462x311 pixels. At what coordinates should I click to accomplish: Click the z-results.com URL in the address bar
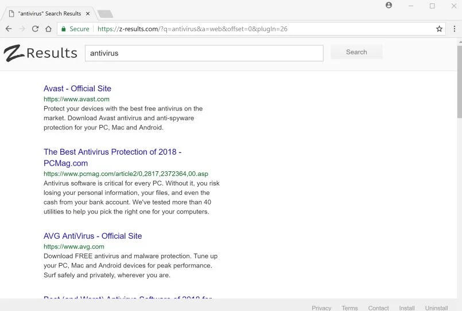[192, 29]
